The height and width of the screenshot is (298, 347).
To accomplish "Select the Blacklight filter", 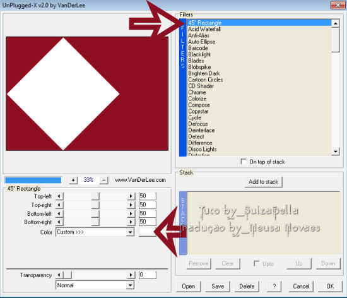I will (259, 54).
